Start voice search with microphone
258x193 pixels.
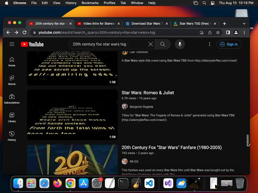(x=180, y=44)
